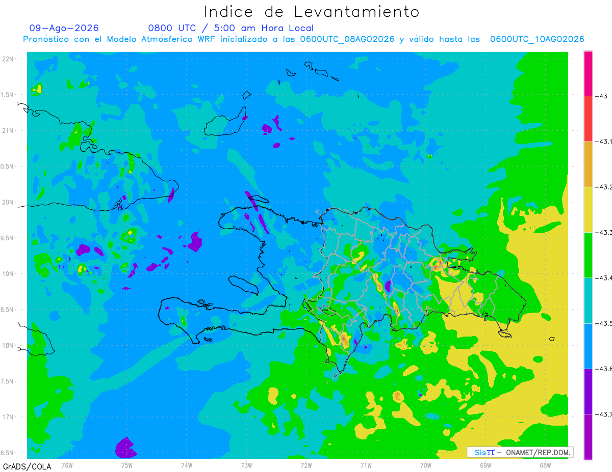Click the '73W' longitude label

pyautogui.click(x=246, y=465)
